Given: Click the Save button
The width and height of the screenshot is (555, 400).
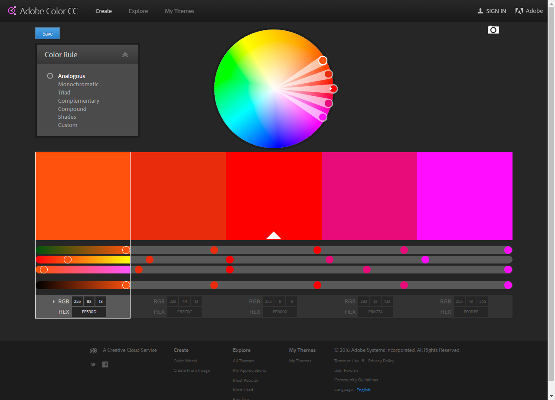Looking at the screenshot, I should [47, 33].
